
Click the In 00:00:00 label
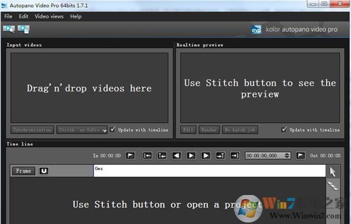(107, 155)
